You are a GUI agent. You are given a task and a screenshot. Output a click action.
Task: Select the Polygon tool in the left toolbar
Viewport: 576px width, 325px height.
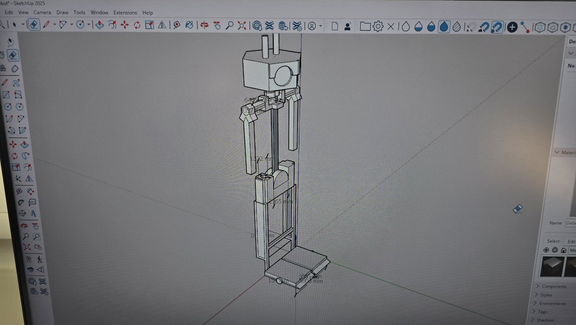point(20,107)
